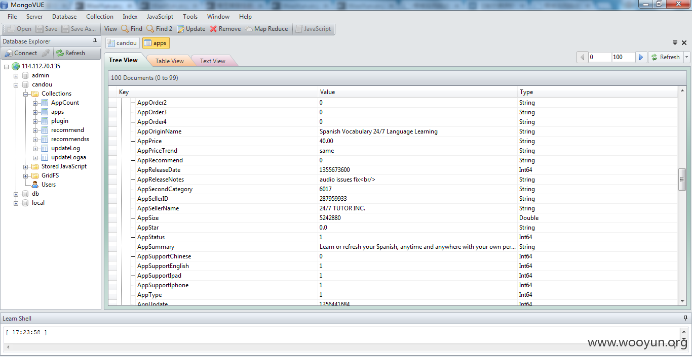Viewport: 692px width, 357px height.
Task: Open the Index menu
Action: (x=130, y=17)
